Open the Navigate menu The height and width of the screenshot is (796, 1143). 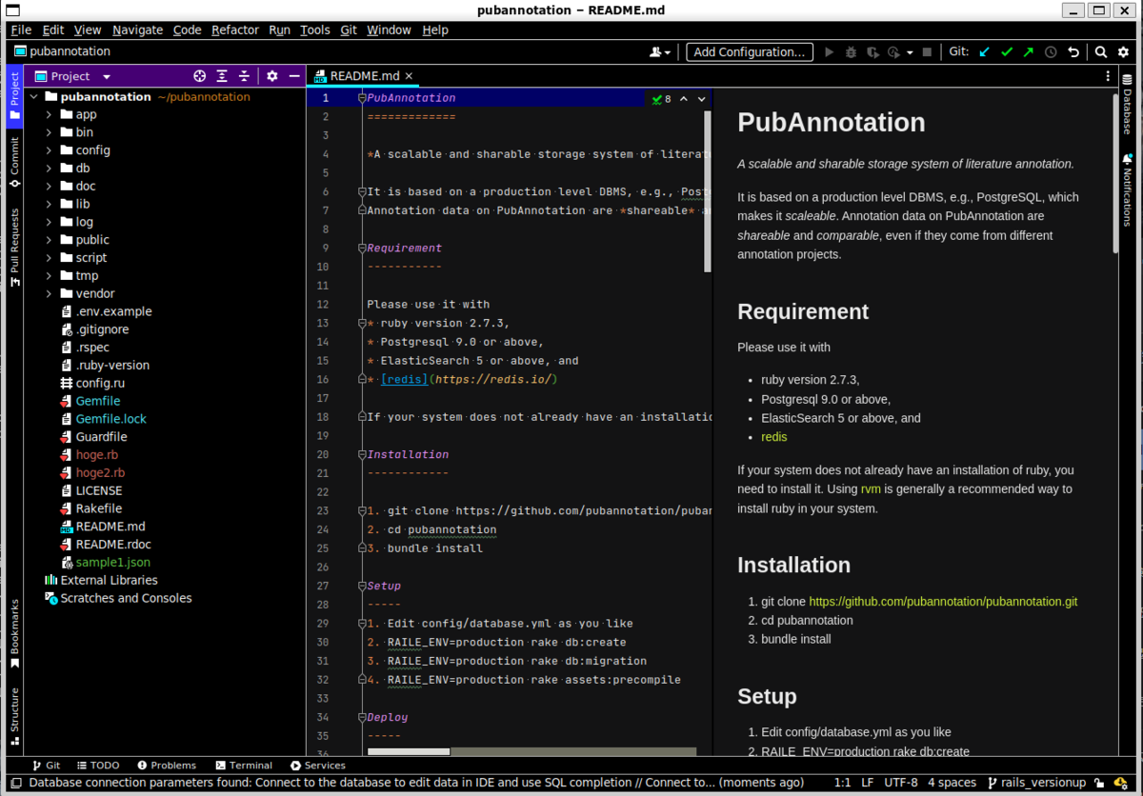point(137,30)
